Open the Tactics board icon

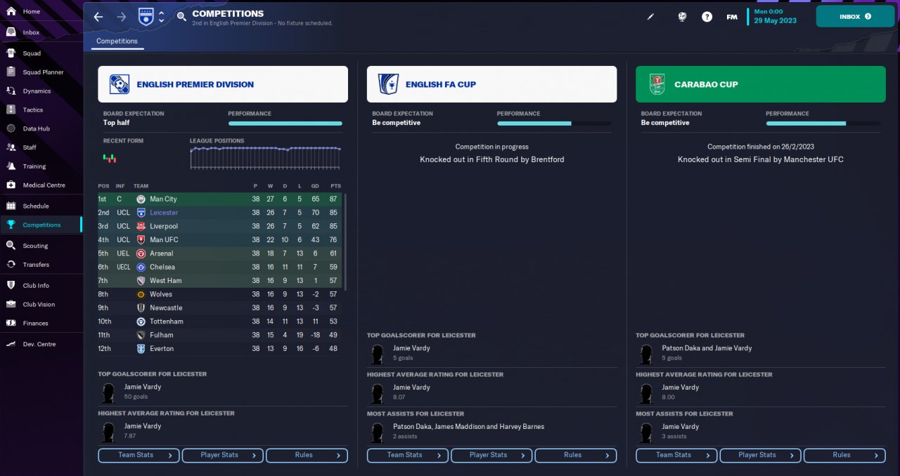[11, 110]
